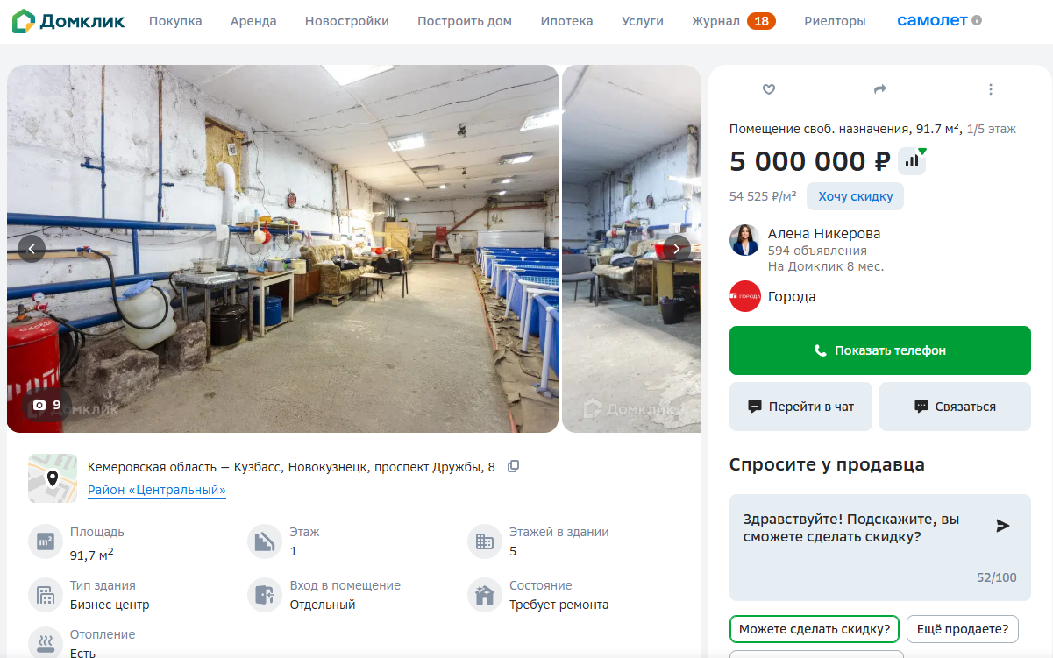
Task: Show next photo with right arrow
Action: pyautogui.click(x=677, y=249)
